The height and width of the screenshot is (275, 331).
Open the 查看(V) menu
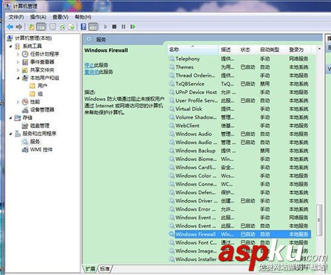tap(60, 17)
